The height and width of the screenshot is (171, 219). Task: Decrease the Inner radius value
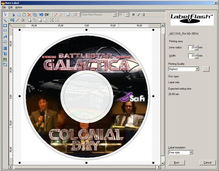click(196, 49)
